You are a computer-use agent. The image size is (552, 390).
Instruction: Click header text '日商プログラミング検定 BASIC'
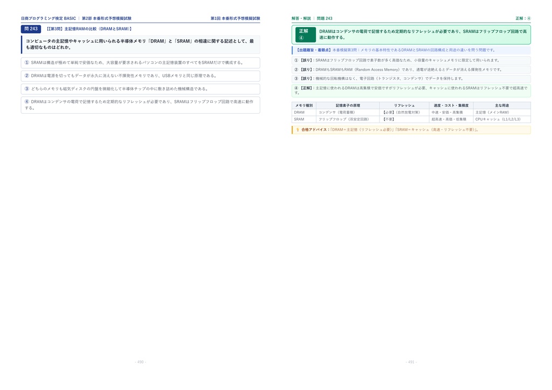pos(48,18)
